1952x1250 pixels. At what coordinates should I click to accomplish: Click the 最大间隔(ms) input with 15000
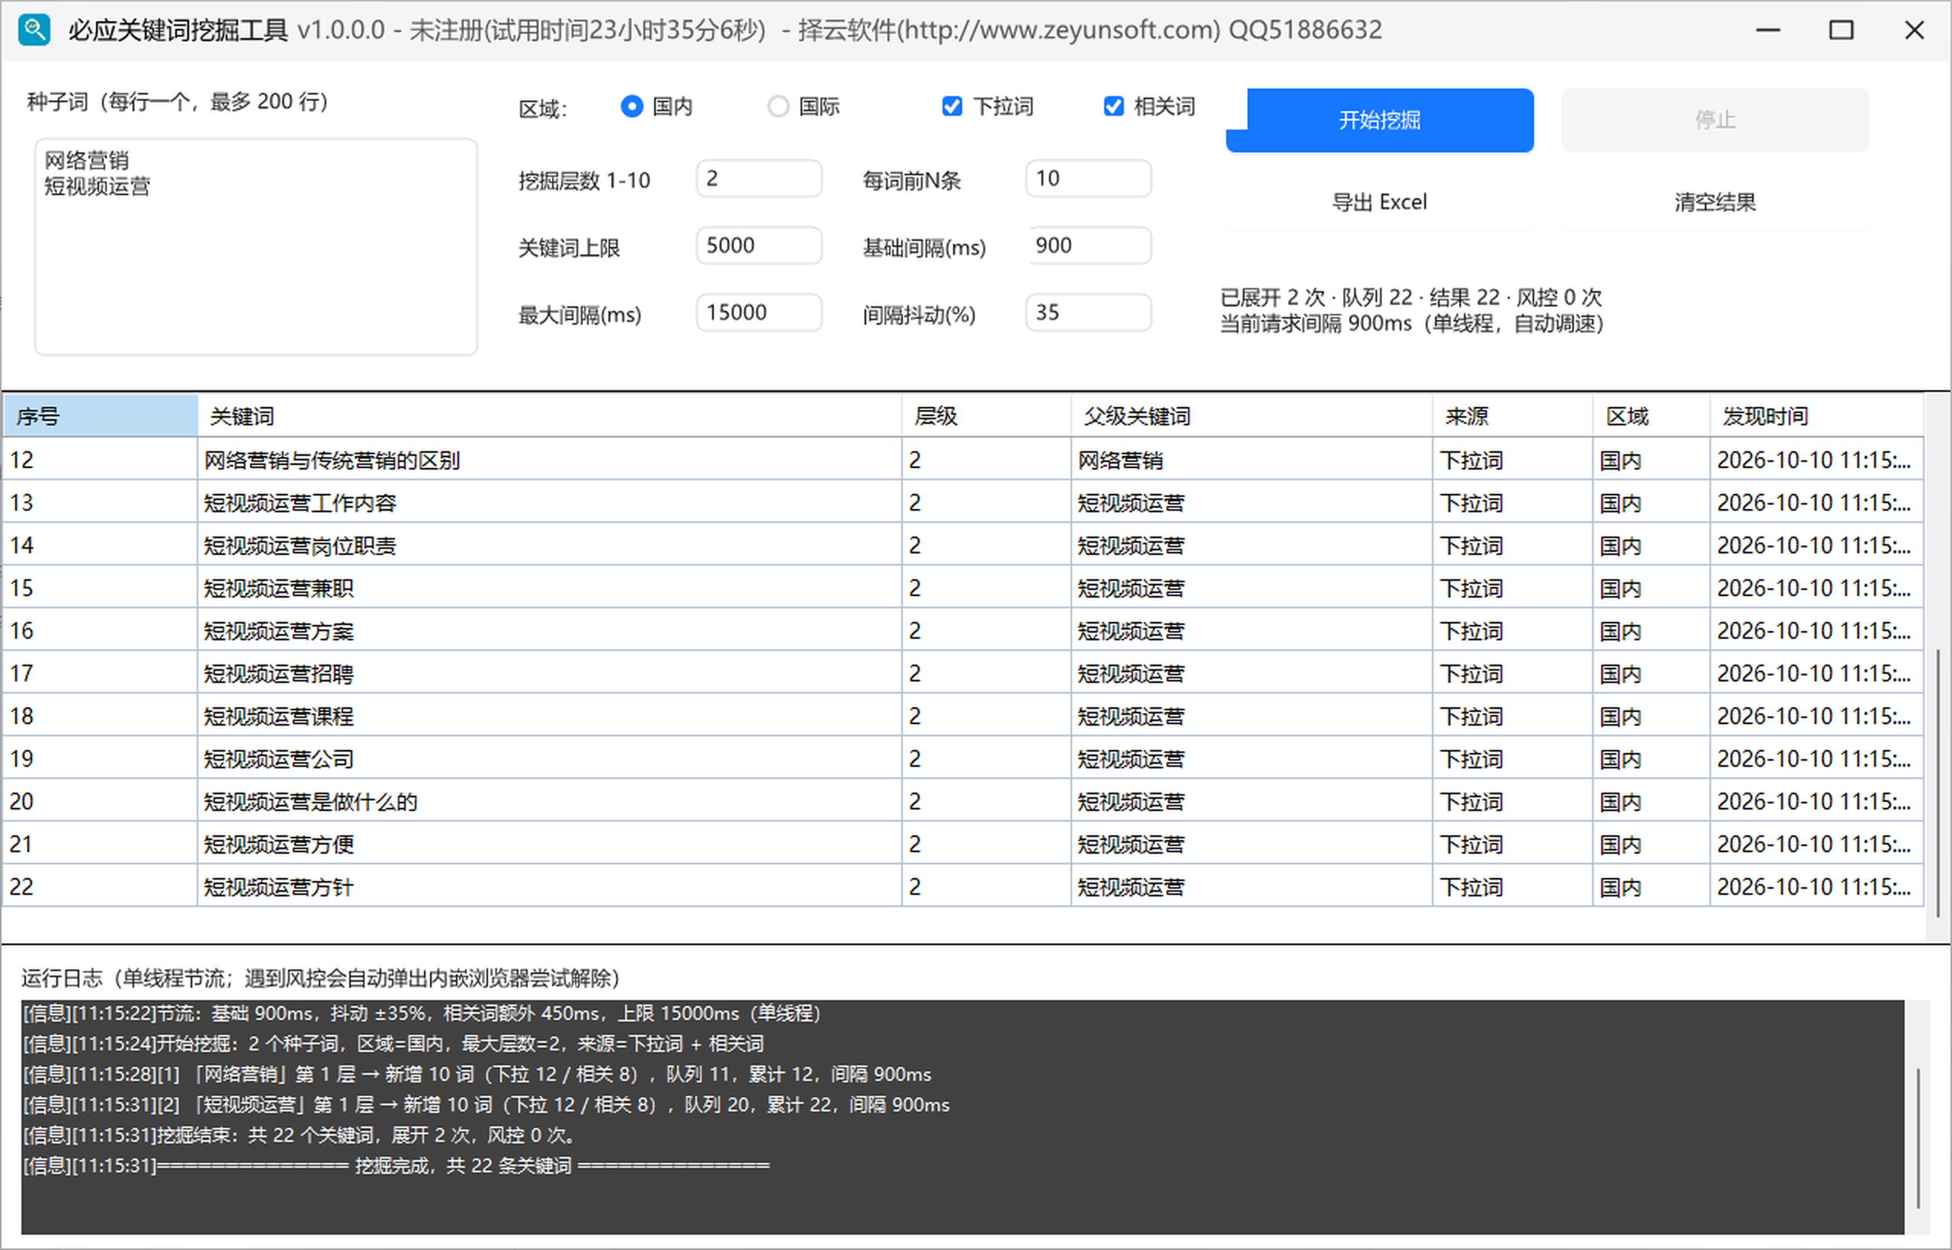pyautogui.click(x=759, y=312)
